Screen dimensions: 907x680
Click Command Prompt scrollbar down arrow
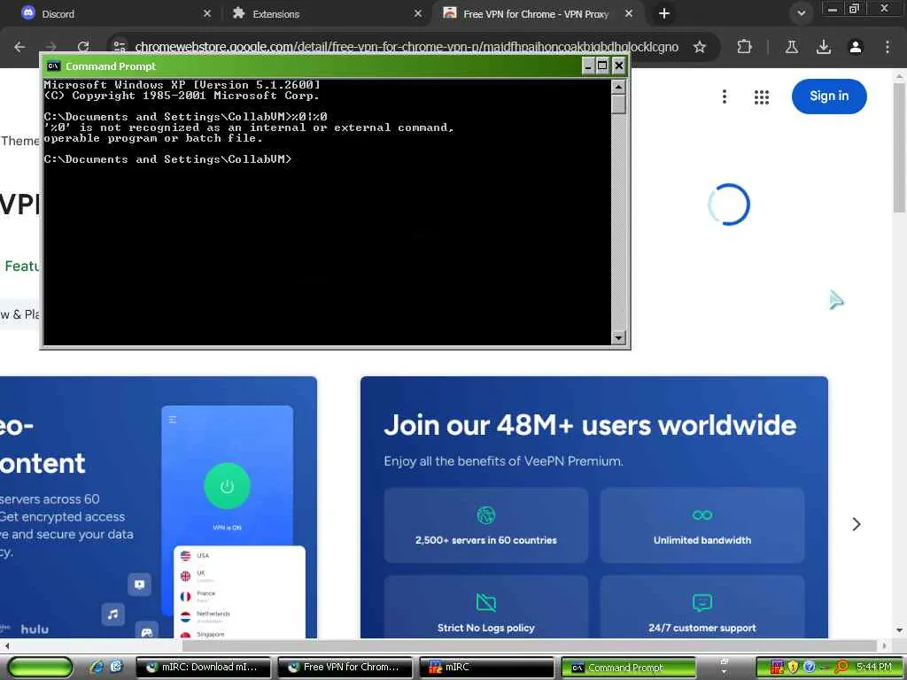click(x=618, y=337)
